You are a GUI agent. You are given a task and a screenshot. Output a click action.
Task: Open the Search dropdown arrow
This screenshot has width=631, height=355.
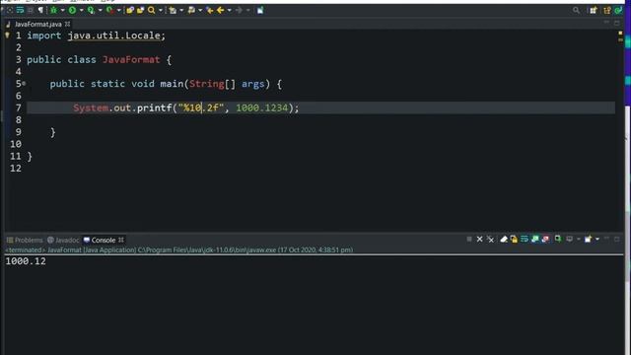click(160, 10)
